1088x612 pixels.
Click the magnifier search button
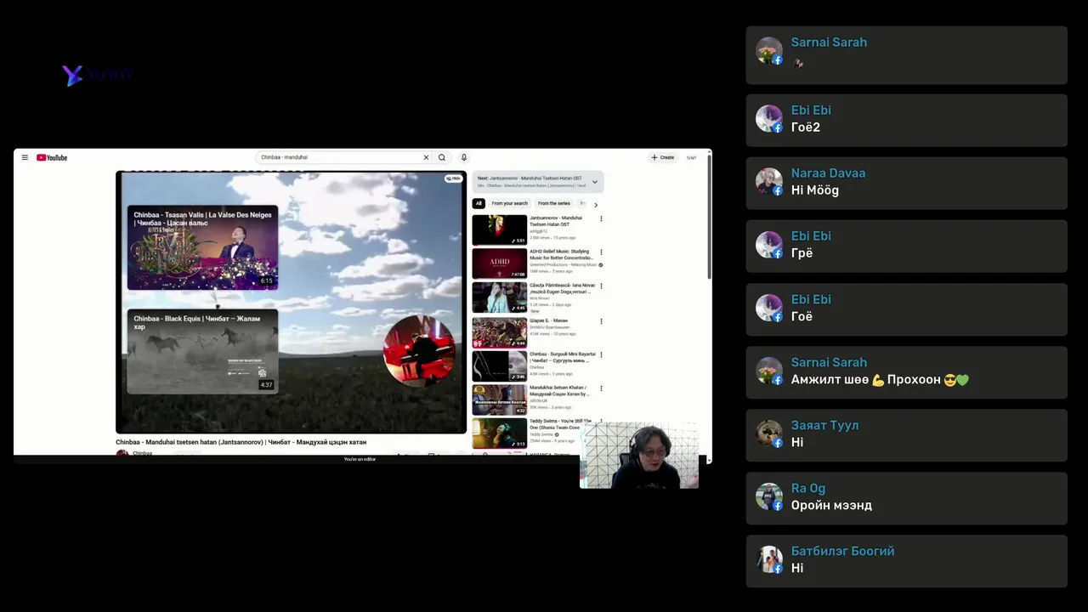click(x=442, y=157)
